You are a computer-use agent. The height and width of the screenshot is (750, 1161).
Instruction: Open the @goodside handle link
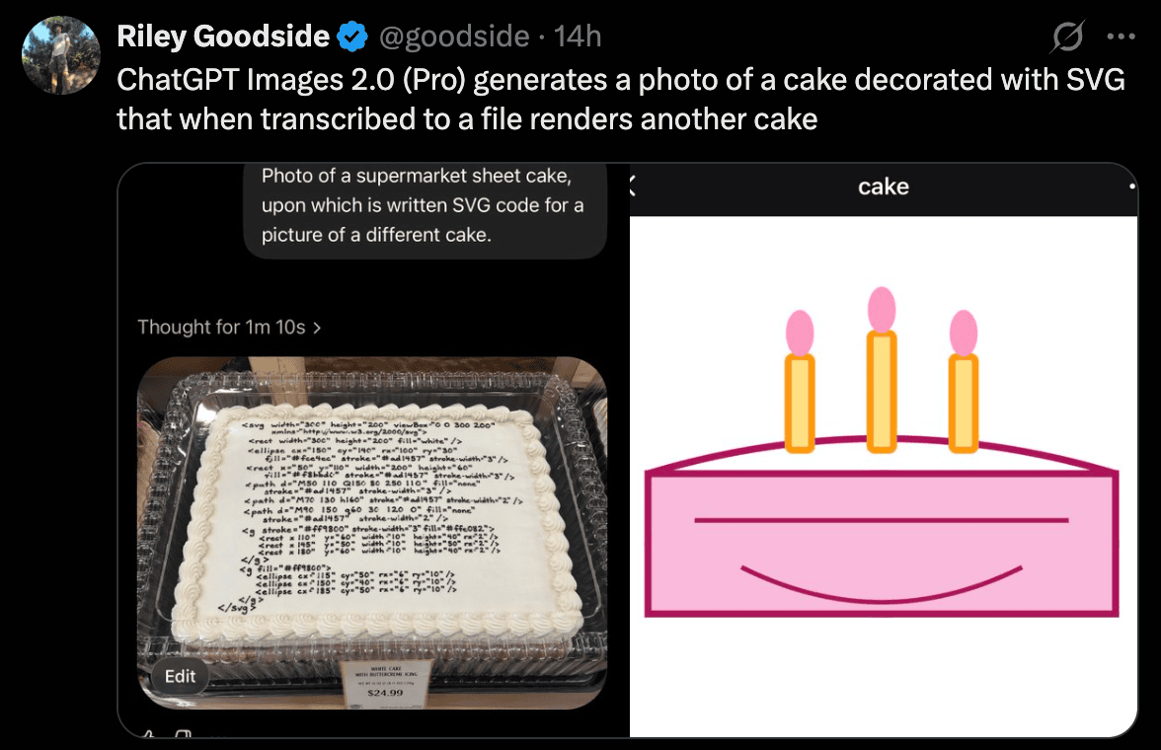pyautogui.click(x=454, y=37)
